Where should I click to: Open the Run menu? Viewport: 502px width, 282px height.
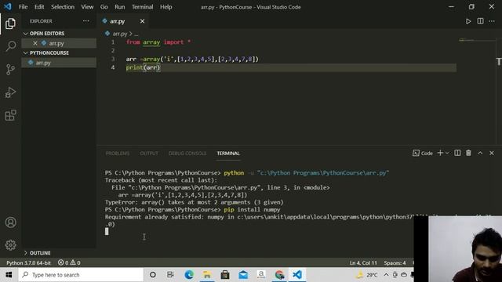[120, 7]
